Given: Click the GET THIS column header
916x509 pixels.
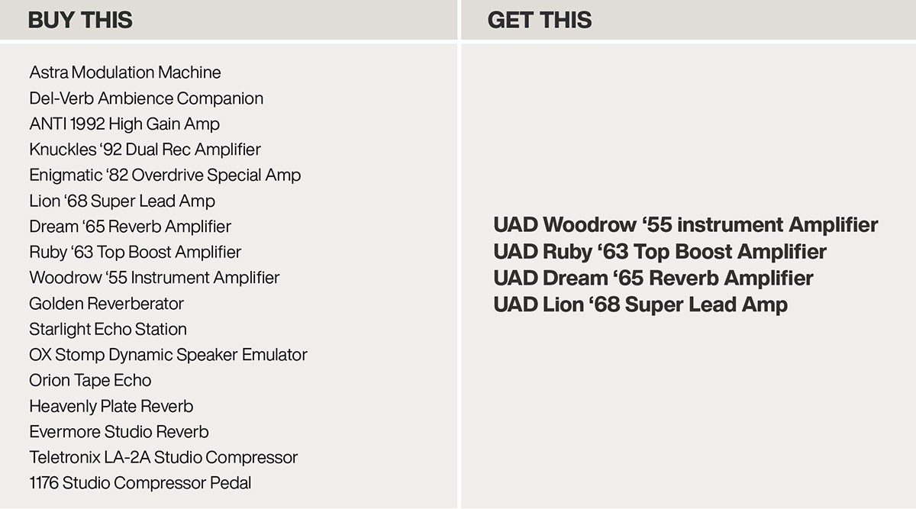Looking at the screenshot, I should click(539, 20).
